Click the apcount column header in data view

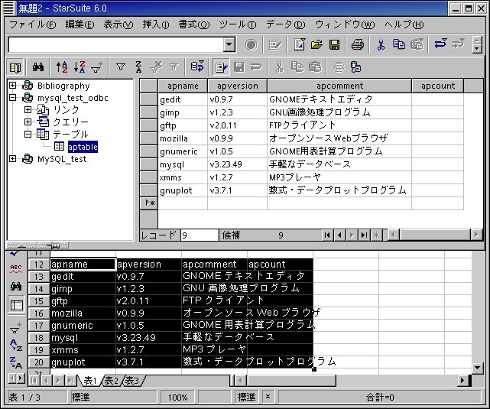tap(438, 86)
